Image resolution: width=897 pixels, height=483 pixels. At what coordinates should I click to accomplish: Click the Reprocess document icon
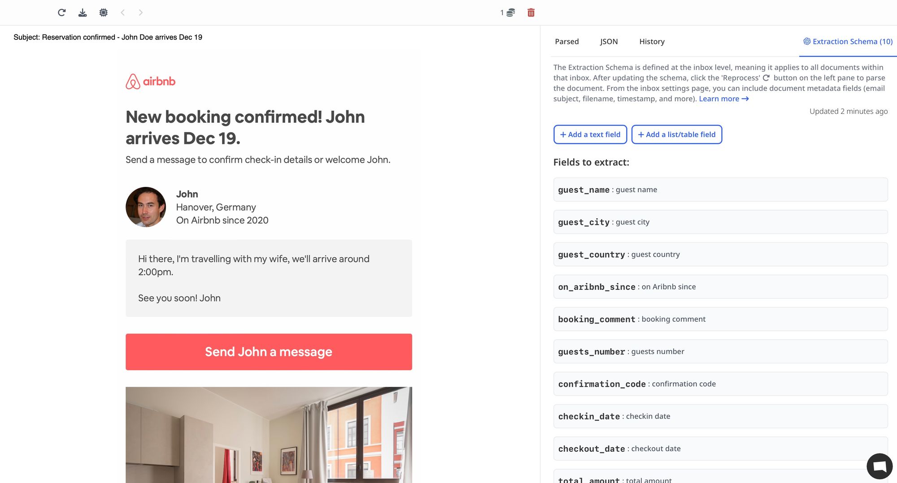click(x=62, y=13)
